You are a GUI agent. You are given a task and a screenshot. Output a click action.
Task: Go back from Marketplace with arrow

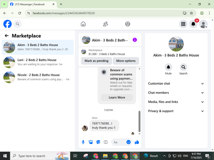[x=6, y=35]
